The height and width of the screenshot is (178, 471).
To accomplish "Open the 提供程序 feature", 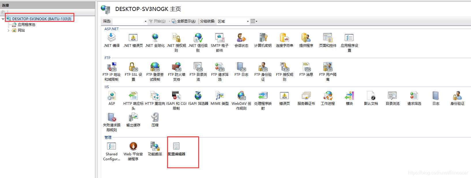I will [x=306, y=40].
